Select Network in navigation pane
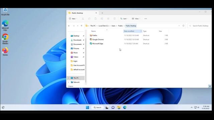The width and height of the screenshot is (214, 120). (76, 82)
